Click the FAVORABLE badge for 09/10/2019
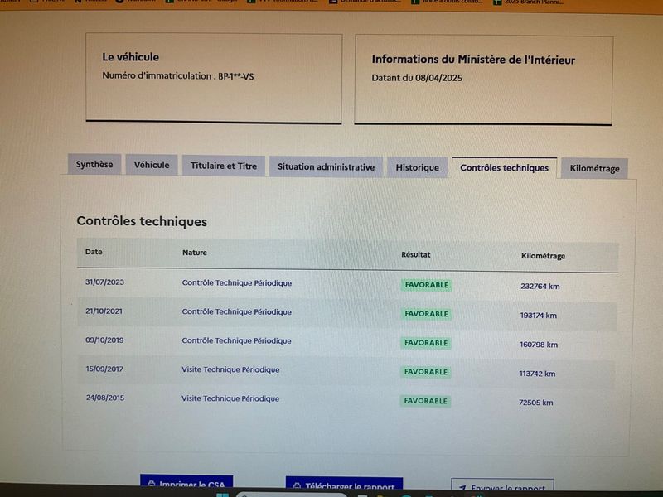663x497 pixels. pyautogui.click(x=426, y=343)
